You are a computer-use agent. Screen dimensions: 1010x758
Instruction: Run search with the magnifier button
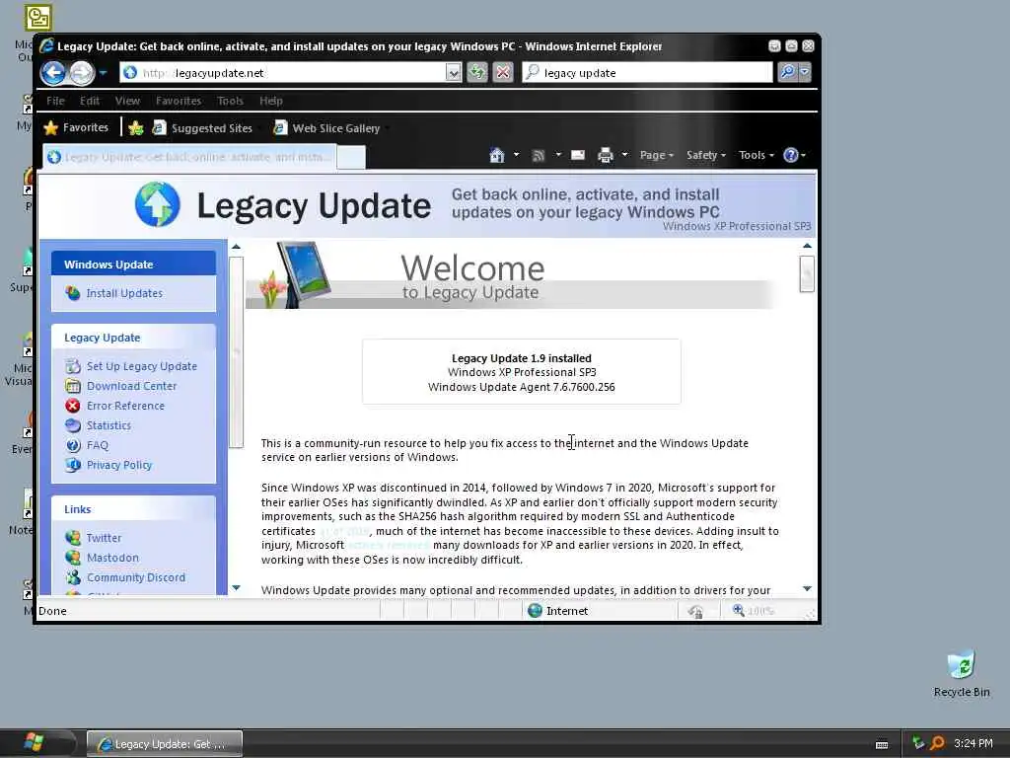[787, 72]
